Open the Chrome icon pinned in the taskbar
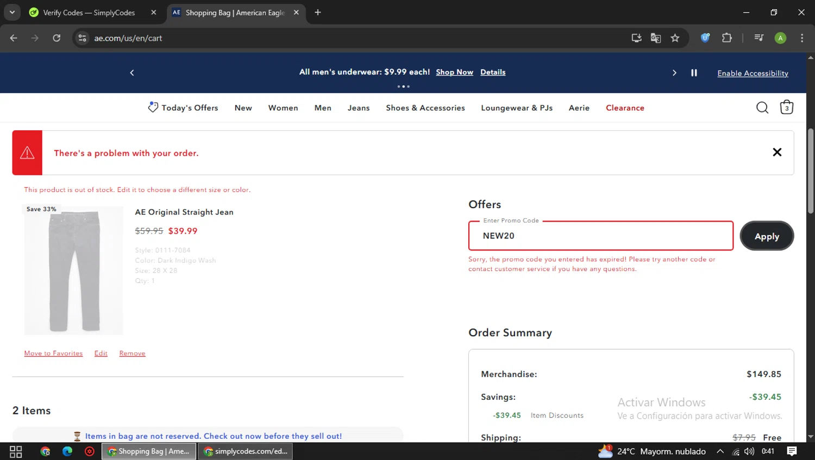The width and height of the screenshot is (815, 460). 45,451
